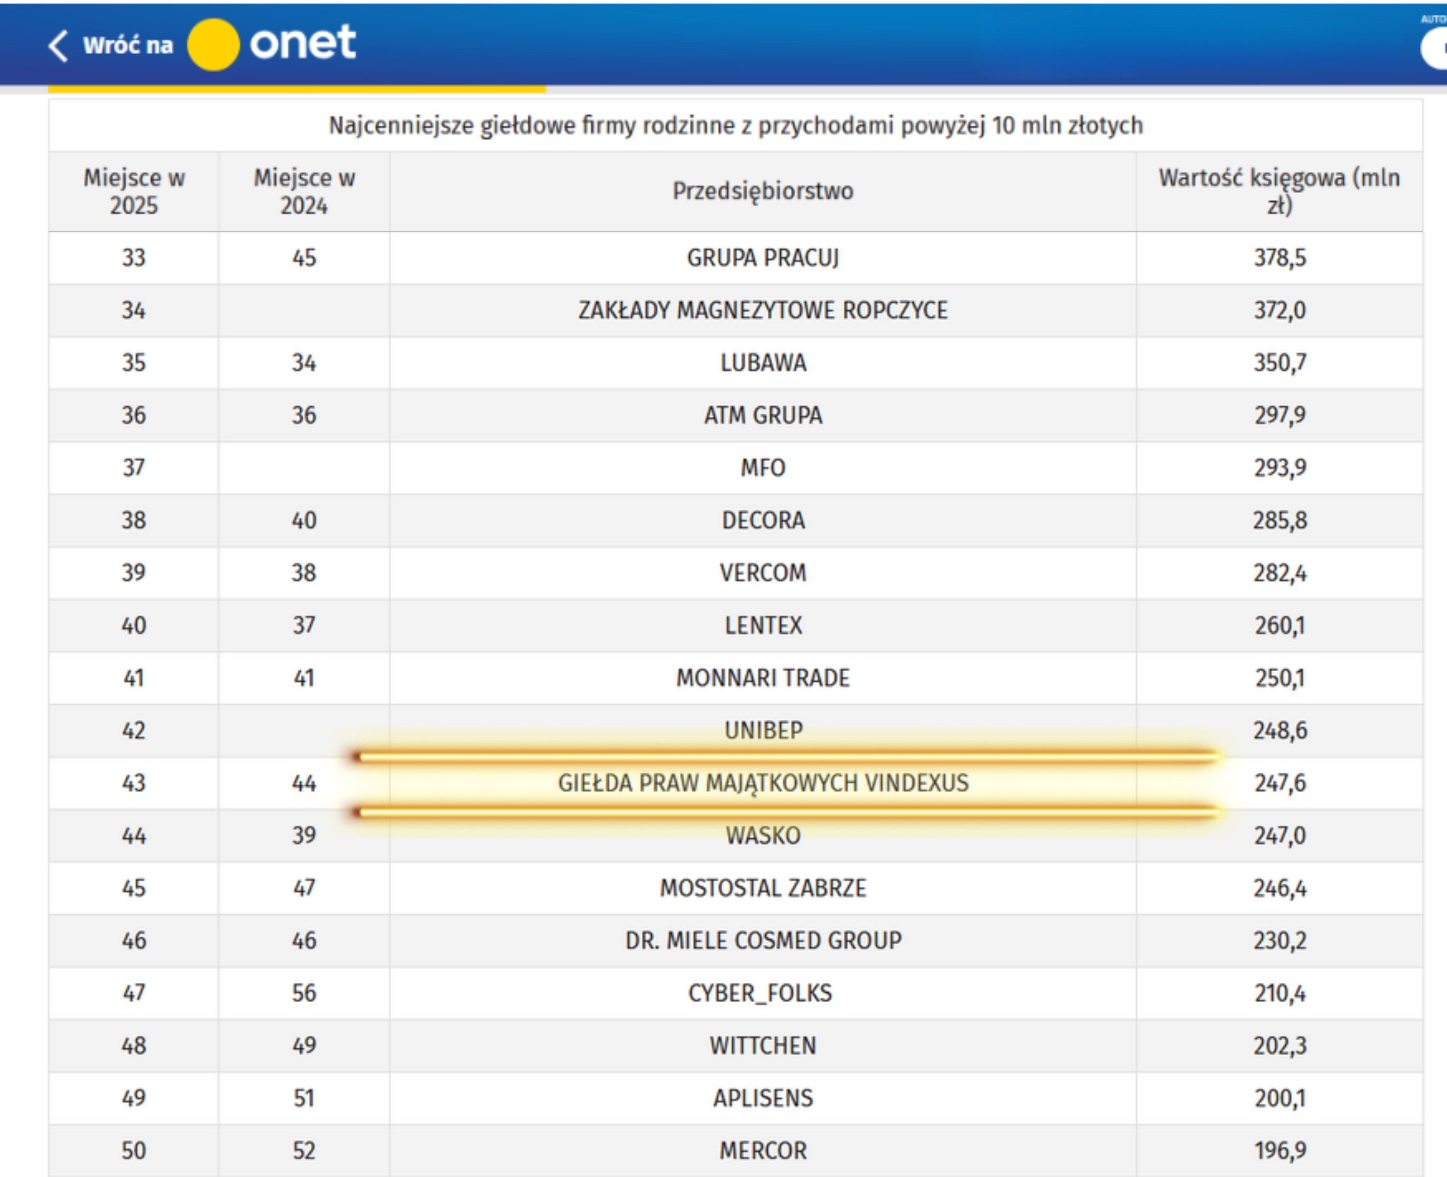Select the GRUPA PRACUJ cell
The width and height of the screenshot is (1447, 1177).
coord(763,258)
